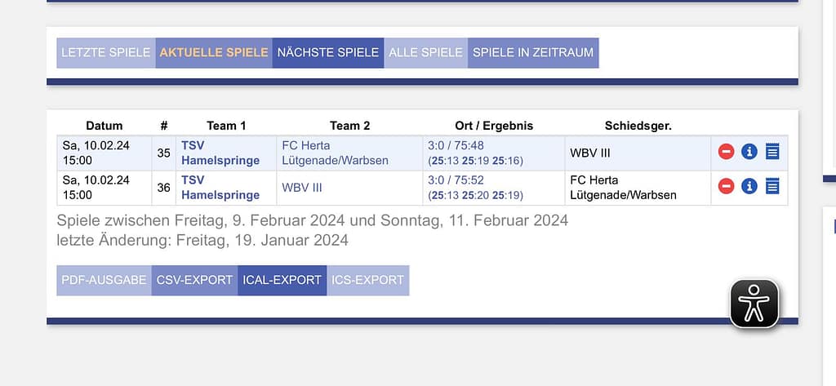Show Nächste Spiele tab
Image resolution: width=836 pixels, height=386 pixels.
tap(328, 52)
